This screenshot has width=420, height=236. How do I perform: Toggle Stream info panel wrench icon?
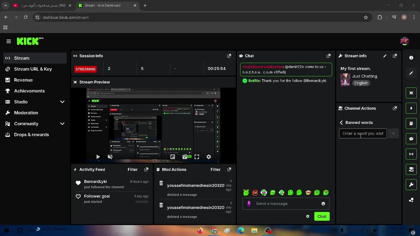411,185
